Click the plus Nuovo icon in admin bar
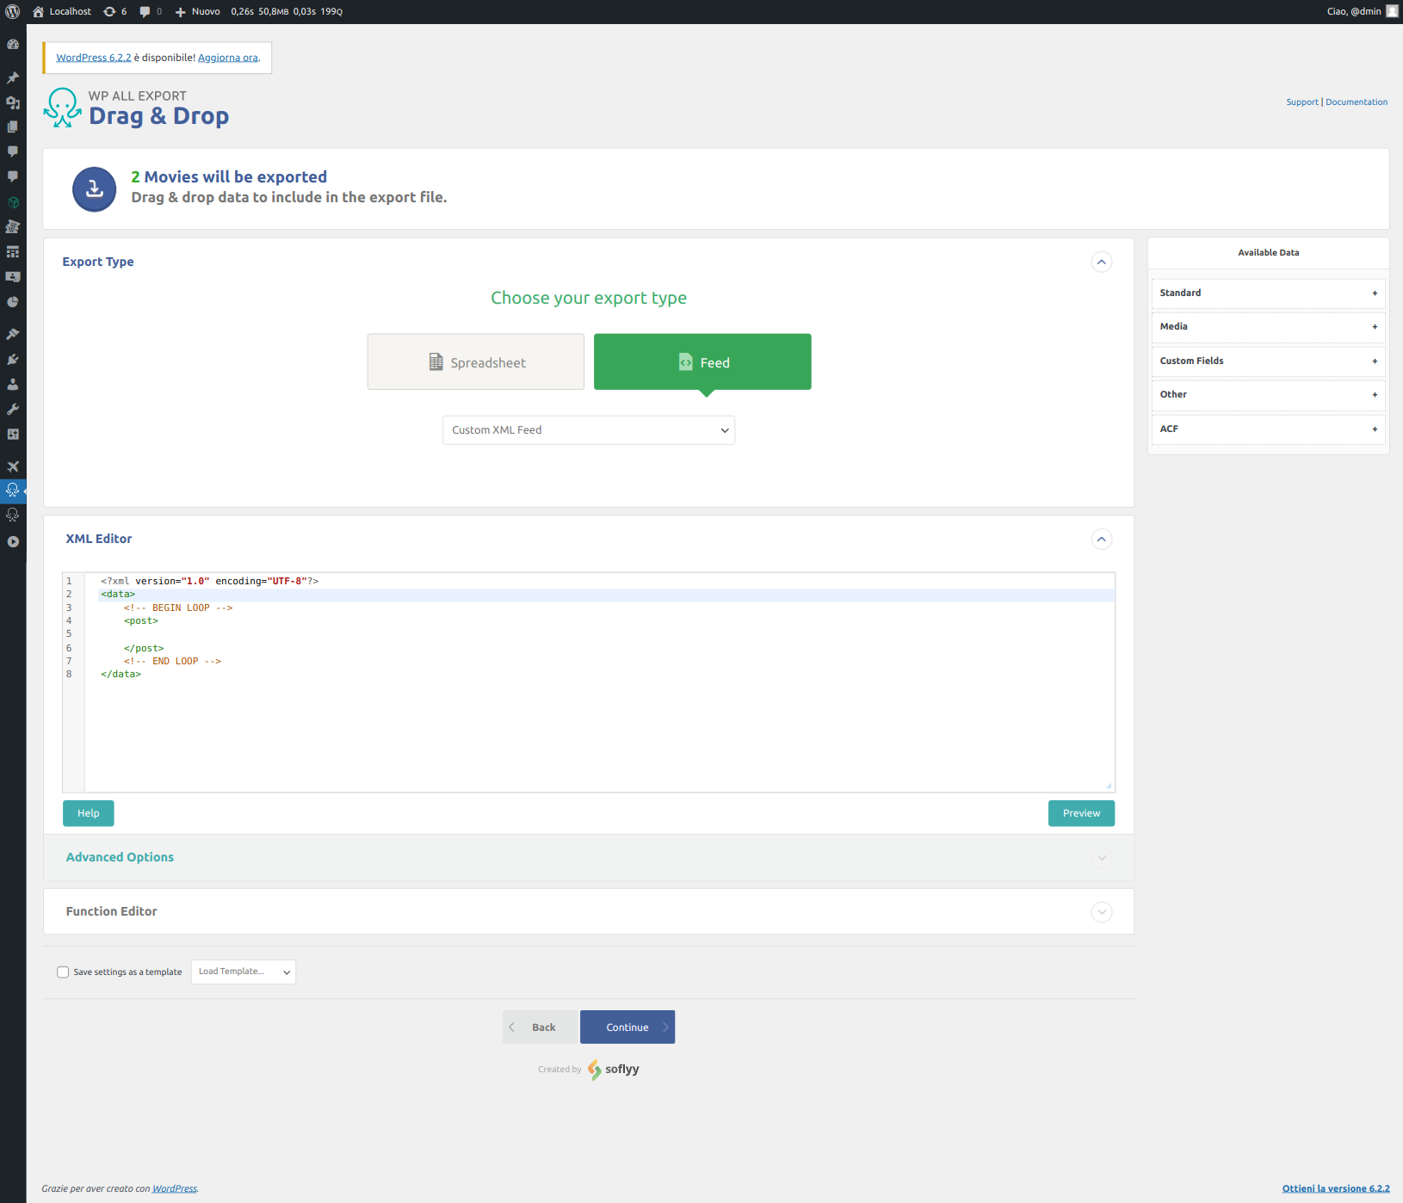The height and width of the screenshot is (1203, 1403). coord(180,12)
